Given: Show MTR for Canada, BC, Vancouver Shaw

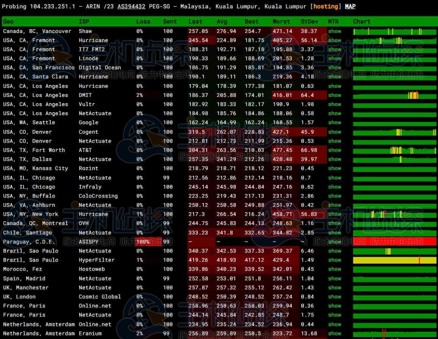Looking at the screenshot, I should [335, 31].
